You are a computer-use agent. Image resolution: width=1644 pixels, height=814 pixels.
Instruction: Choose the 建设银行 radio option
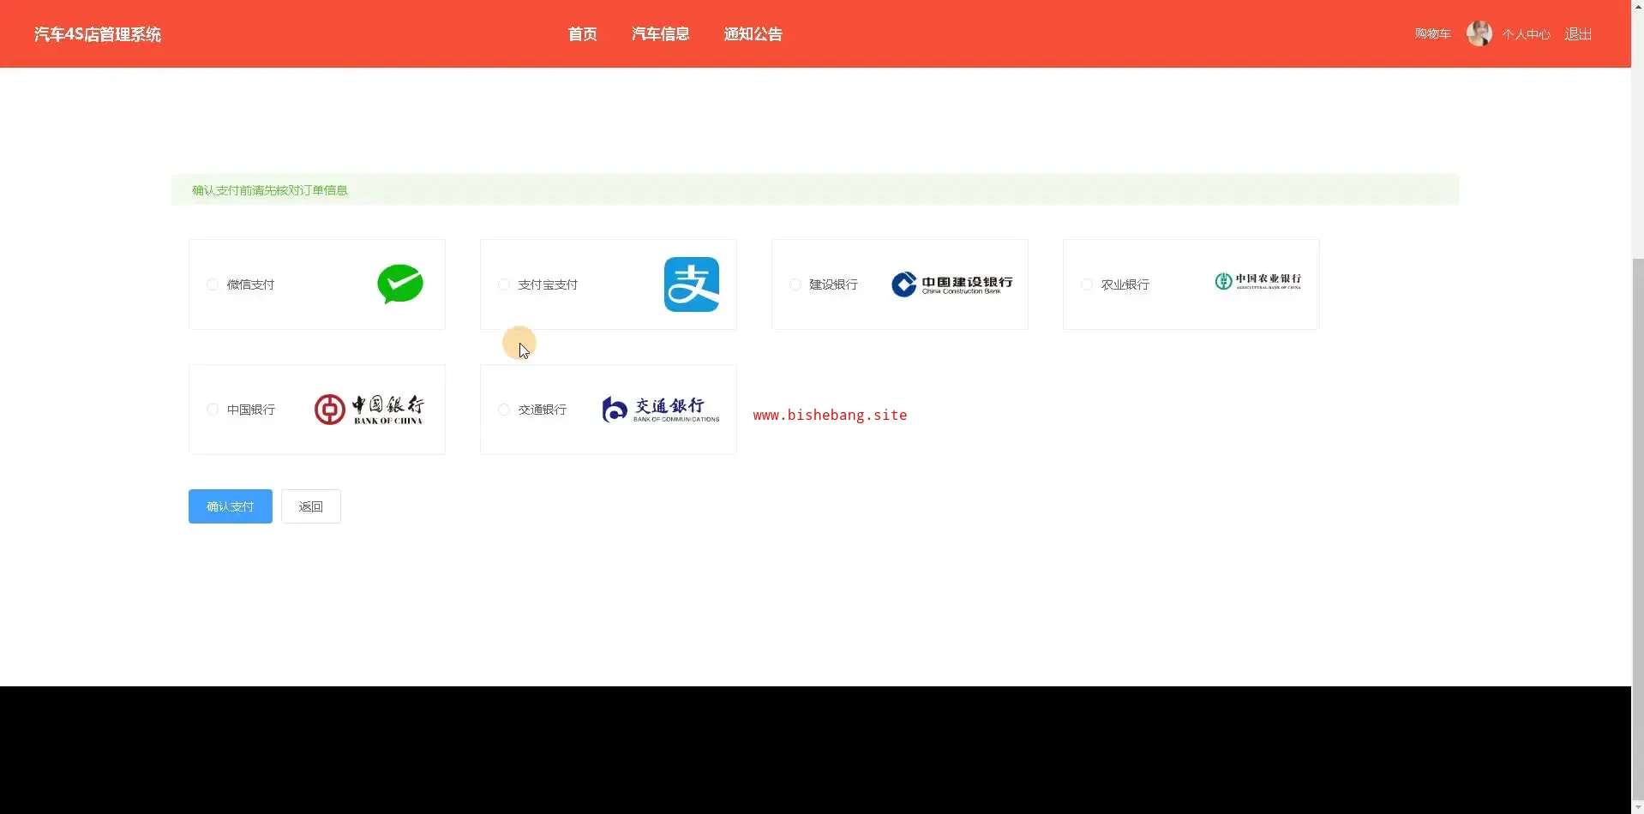795,284
